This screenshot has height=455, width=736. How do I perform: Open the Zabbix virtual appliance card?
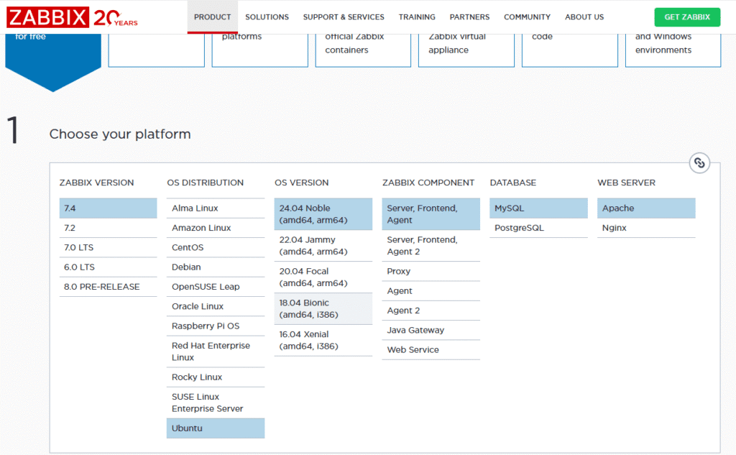pos(466,50)
